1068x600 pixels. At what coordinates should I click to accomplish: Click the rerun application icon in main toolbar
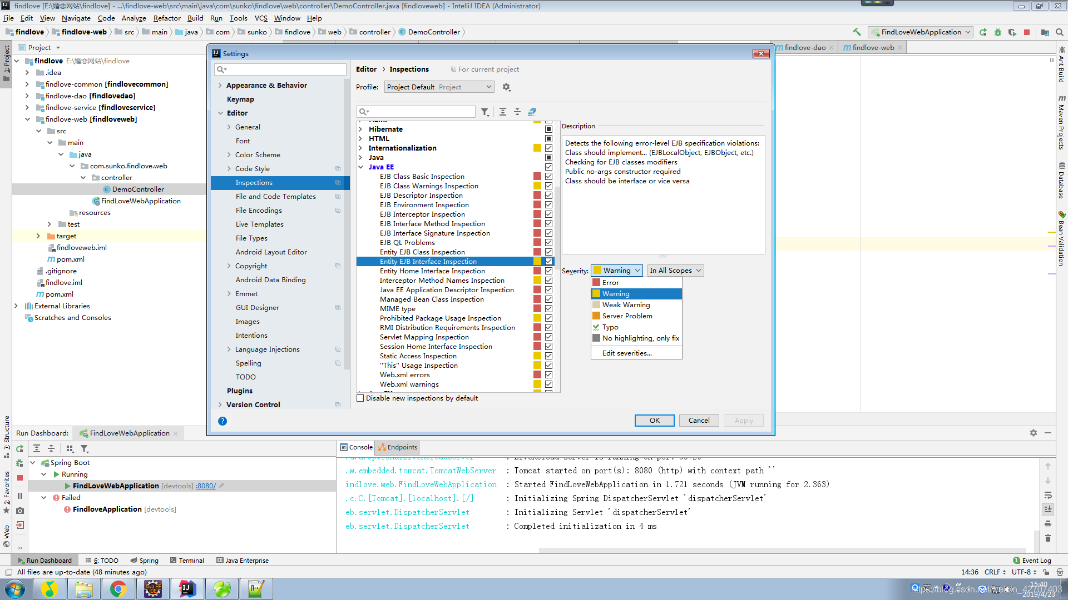click(983, 32)
